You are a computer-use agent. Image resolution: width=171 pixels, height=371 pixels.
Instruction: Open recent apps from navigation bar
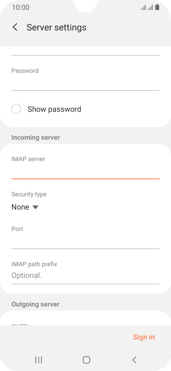(x=39, y=360)
